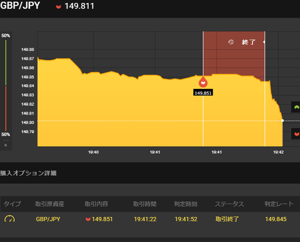Click the 取引内容 column header

click(96, 204)
